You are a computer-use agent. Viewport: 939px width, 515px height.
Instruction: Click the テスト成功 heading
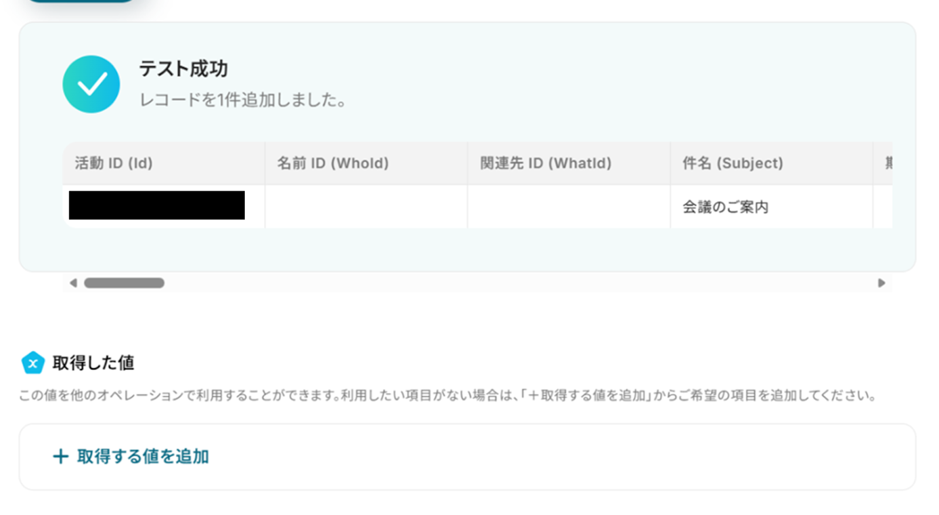pyautogui.click(x=183, y=69)
